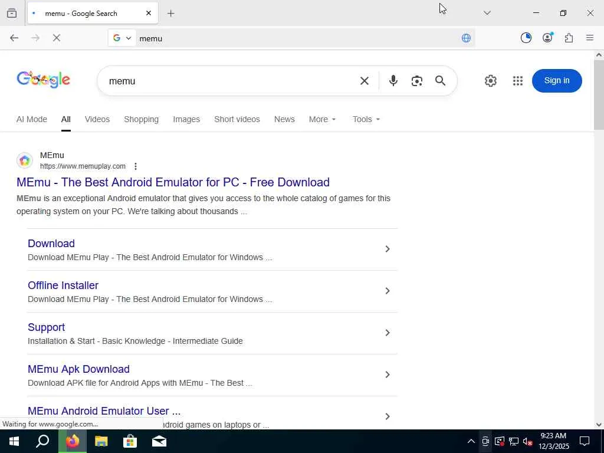Open three-dot menu about this result
The height and width of the screenshot is (453, 604).
pyautogui.click(x=135, y=166)
